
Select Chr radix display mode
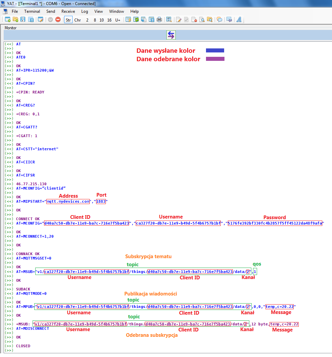[78, 20]
